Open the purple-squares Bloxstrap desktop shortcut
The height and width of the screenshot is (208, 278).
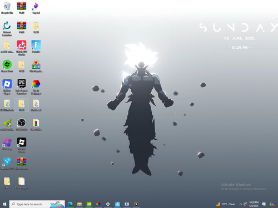(x=7, y=144)
